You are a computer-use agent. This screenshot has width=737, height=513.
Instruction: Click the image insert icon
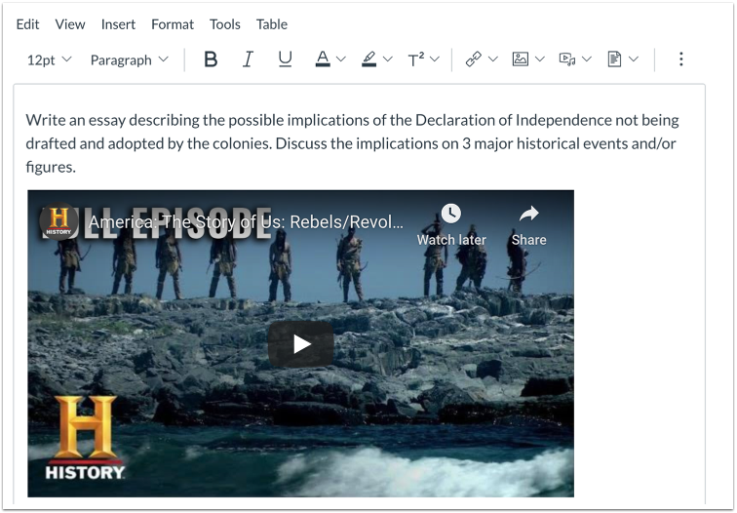520,59
